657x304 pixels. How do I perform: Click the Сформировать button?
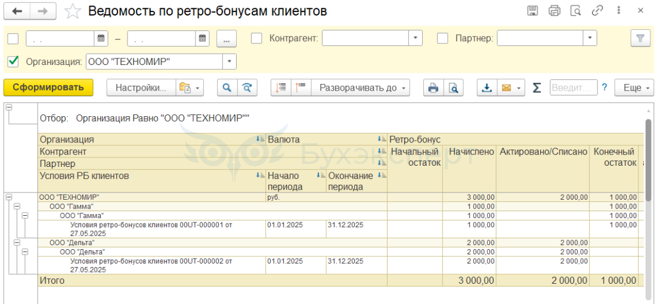[x=48, y=88]
